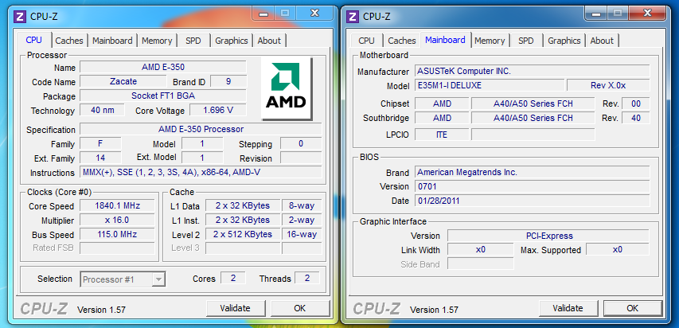Click the Stepping value 0
This screenshot has height=328, width=679.
coord(301,143)
